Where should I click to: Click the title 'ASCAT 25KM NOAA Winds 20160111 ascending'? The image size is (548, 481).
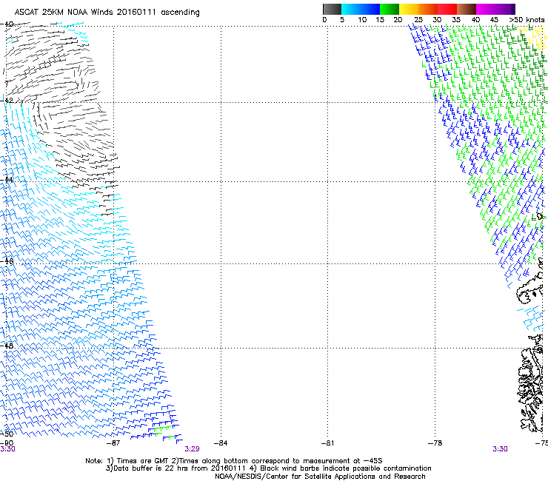(x=107, y=13)
